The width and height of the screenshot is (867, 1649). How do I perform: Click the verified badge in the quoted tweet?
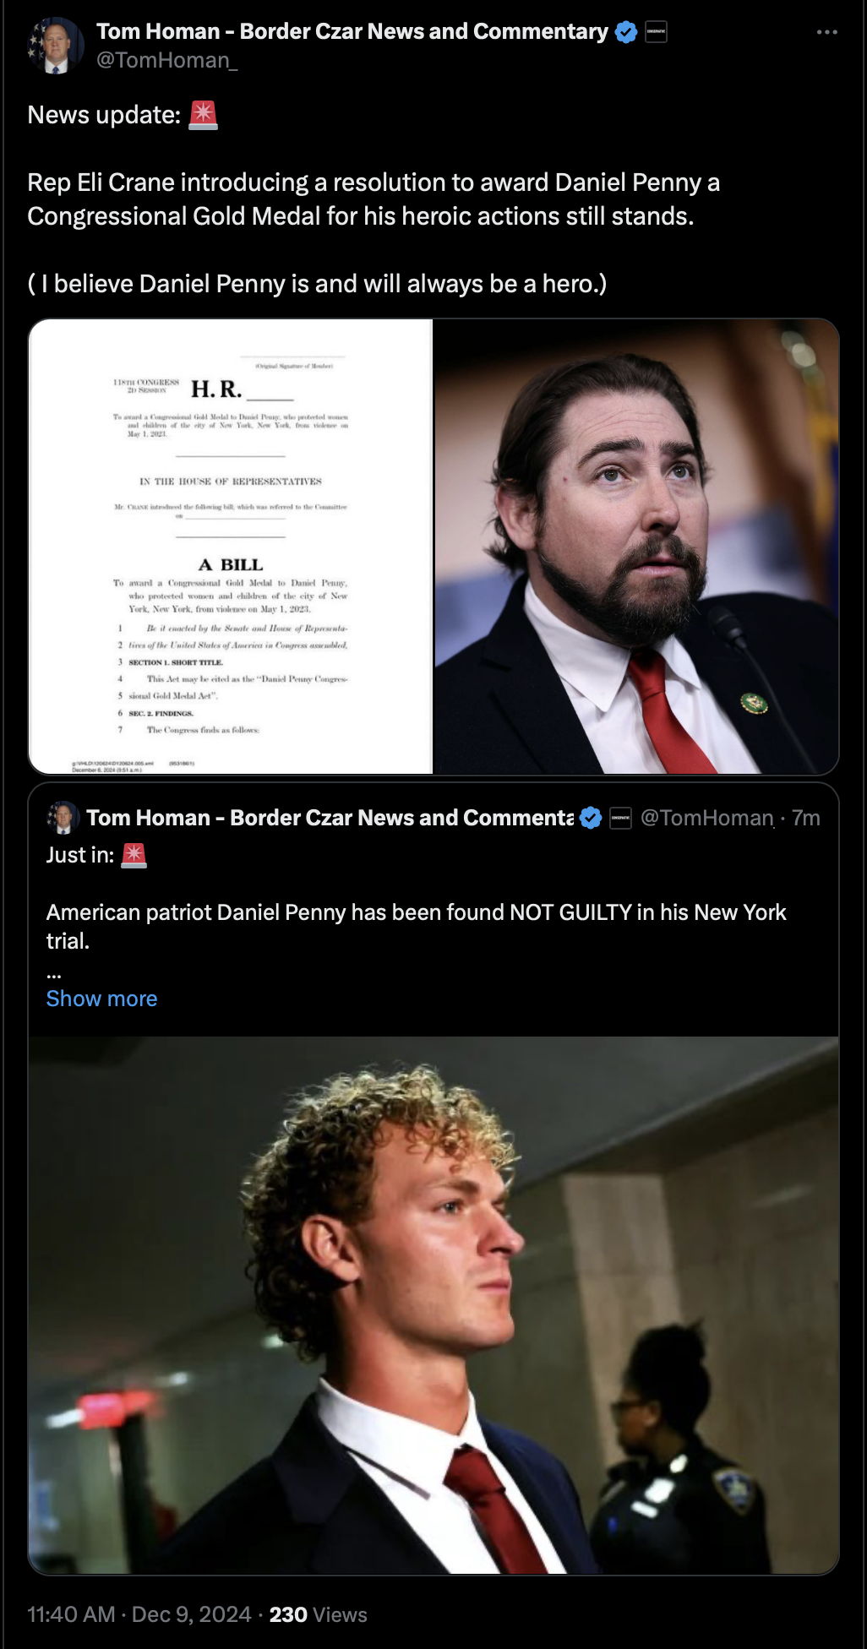591,818
